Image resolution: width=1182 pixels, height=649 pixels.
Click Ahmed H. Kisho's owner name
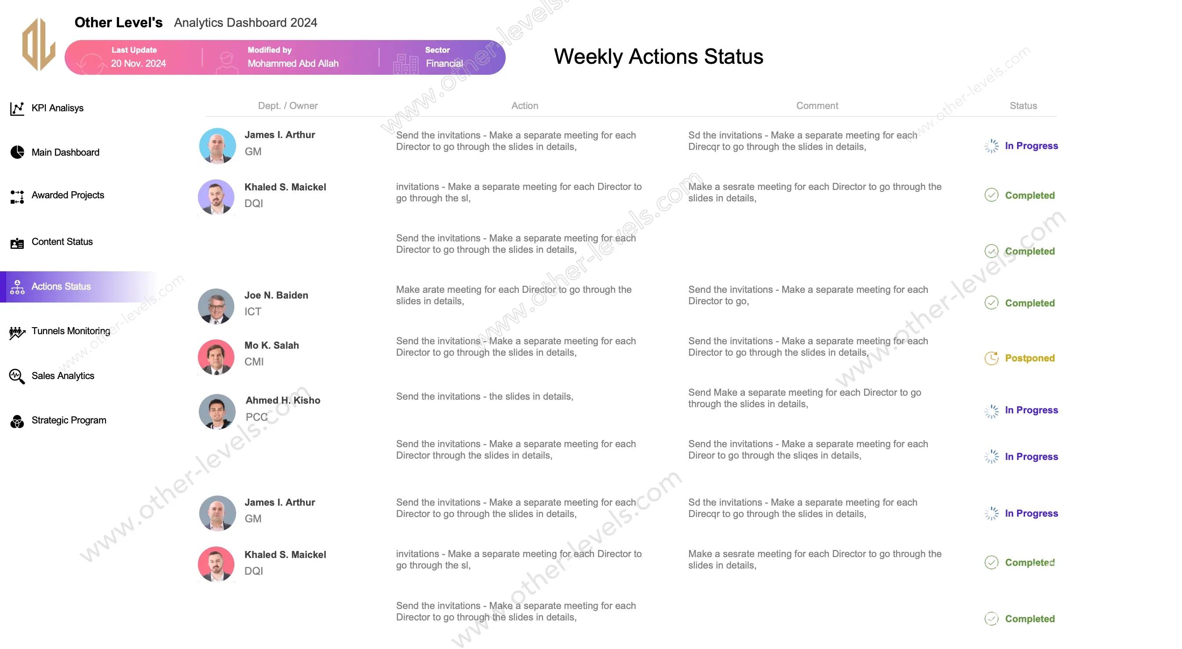(283, 400)
